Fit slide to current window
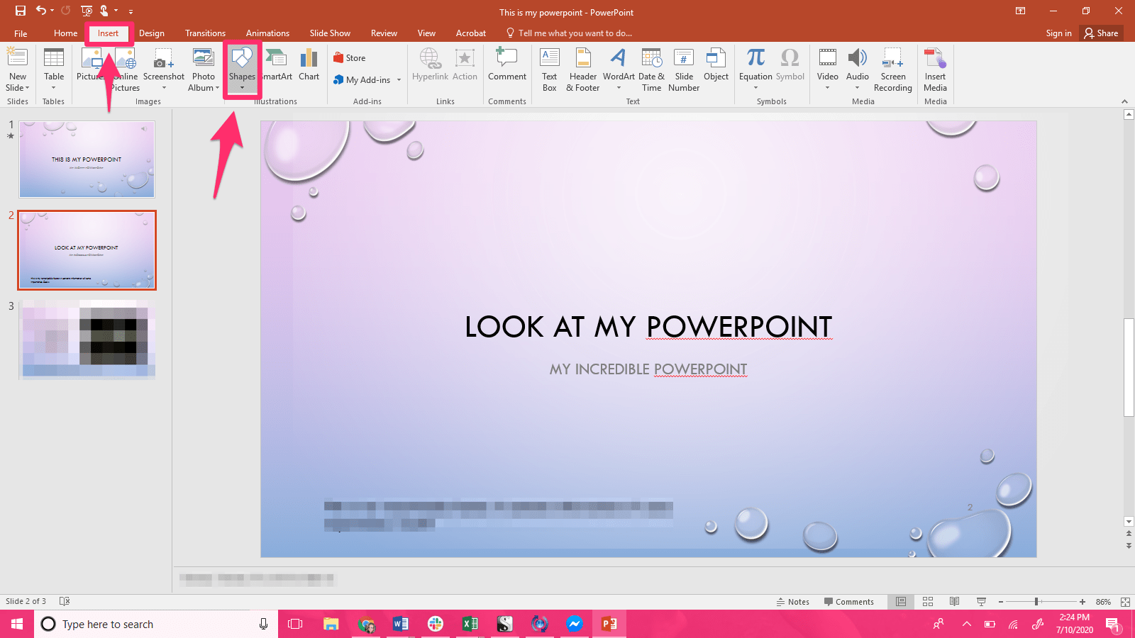Image resolution: width=1135 pixels, height=638 pixels. click(x=1125, y=602)
